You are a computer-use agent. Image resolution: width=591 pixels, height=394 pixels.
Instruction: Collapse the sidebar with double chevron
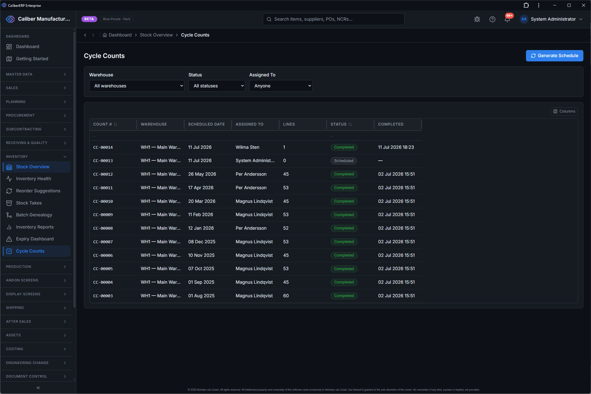click(x=38, y=388)
